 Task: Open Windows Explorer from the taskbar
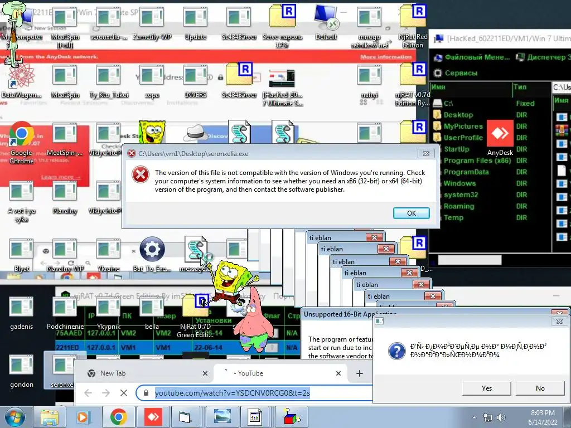50,417
